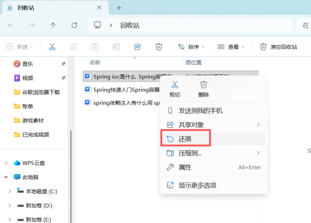This screenshot has width=311, height=223.
Task: Collapse the 此电脑 tree node
Action: pos(6,177)
